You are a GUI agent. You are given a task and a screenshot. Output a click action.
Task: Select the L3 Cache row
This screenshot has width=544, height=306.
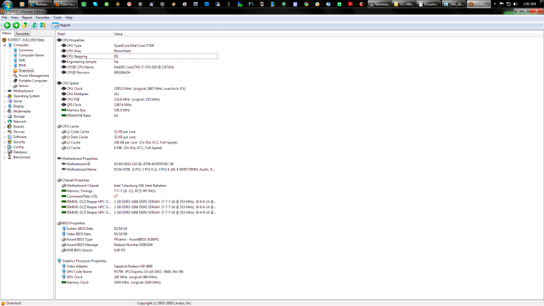click(x=139, y=148)
